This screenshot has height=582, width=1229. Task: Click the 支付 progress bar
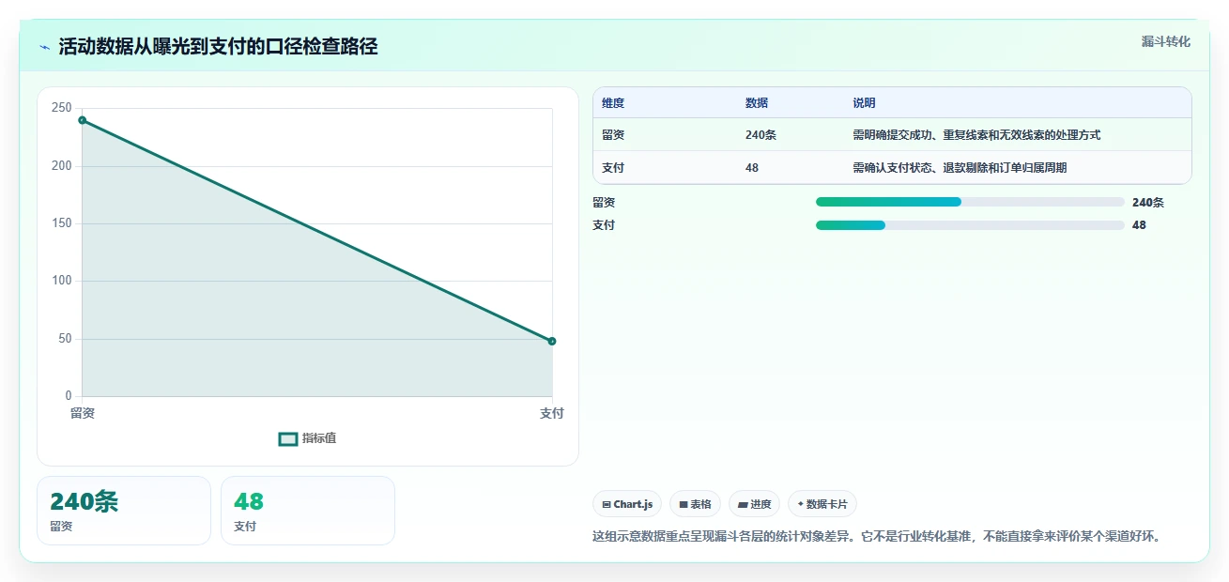(970, 225)
